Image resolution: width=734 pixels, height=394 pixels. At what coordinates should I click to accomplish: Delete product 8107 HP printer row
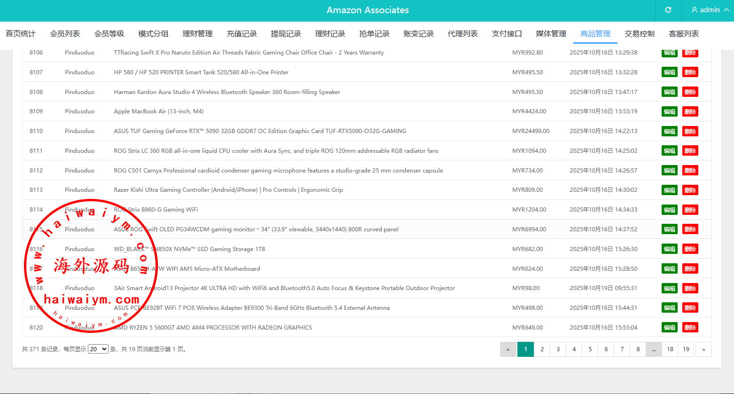pos(690,72)
